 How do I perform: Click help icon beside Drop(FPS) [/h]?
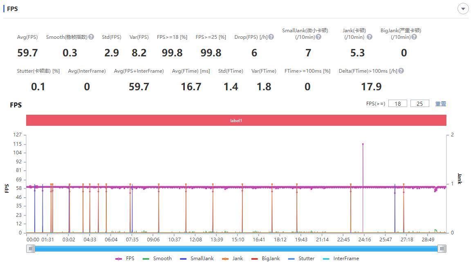pyautogui.click(x=271, y=37)
